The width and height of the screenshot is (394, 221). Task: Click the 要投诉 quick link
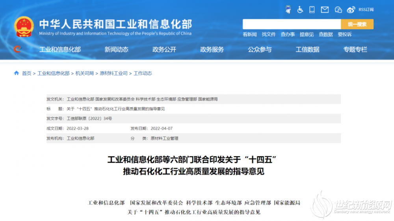tap(345, 35)
